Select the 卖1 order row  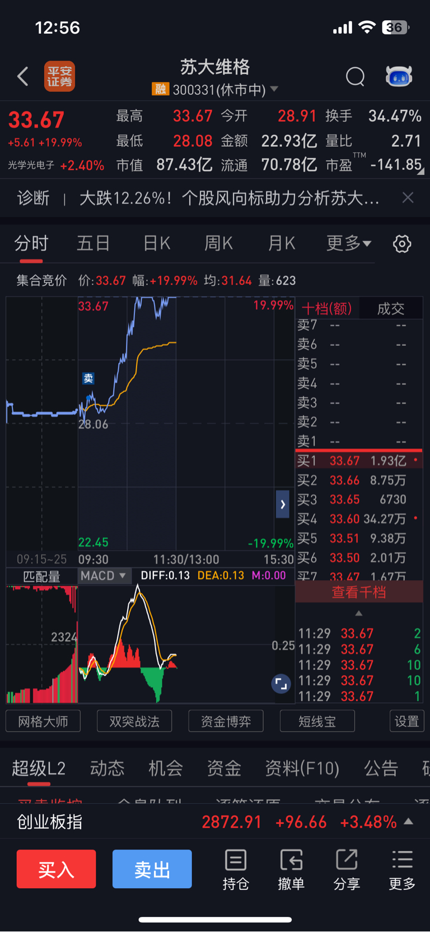359,441
